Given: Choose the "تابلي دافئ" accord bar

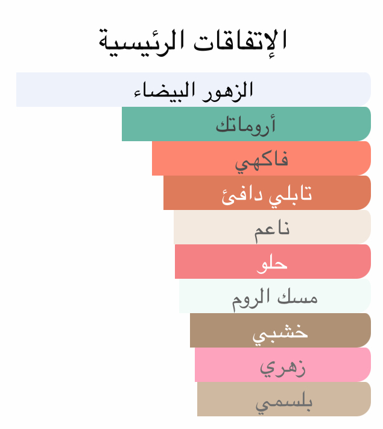Looking at the screenshot, I should tap(267, 193).
